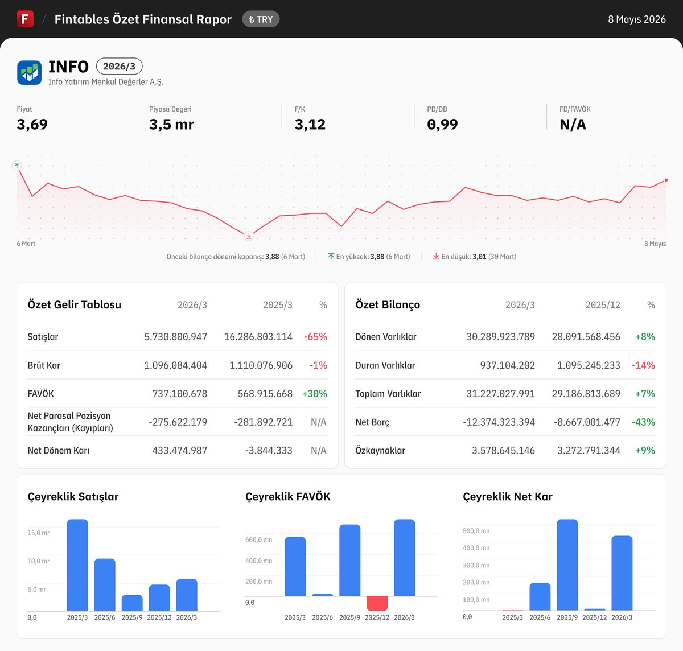The width and height of the screenshot is (683, 651).
Task: Click the red 2025/12 bar in Çeyreklik FAVÖK
Action: click(x=377, y=604)
